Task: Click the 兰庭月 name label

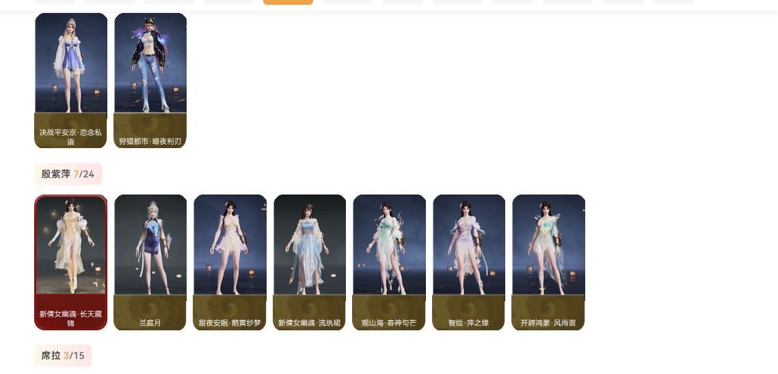Action: pyautogui.click(x=150, y=323)
